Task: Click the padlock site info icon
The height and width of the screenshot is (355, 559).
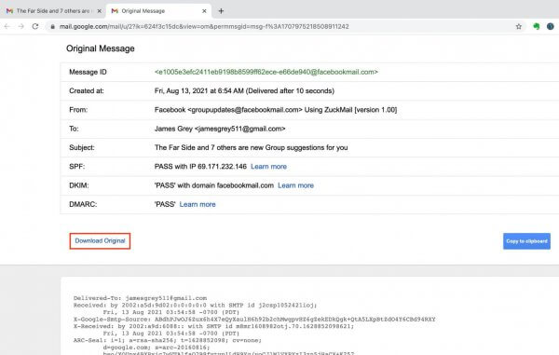Action: point(52,27)
